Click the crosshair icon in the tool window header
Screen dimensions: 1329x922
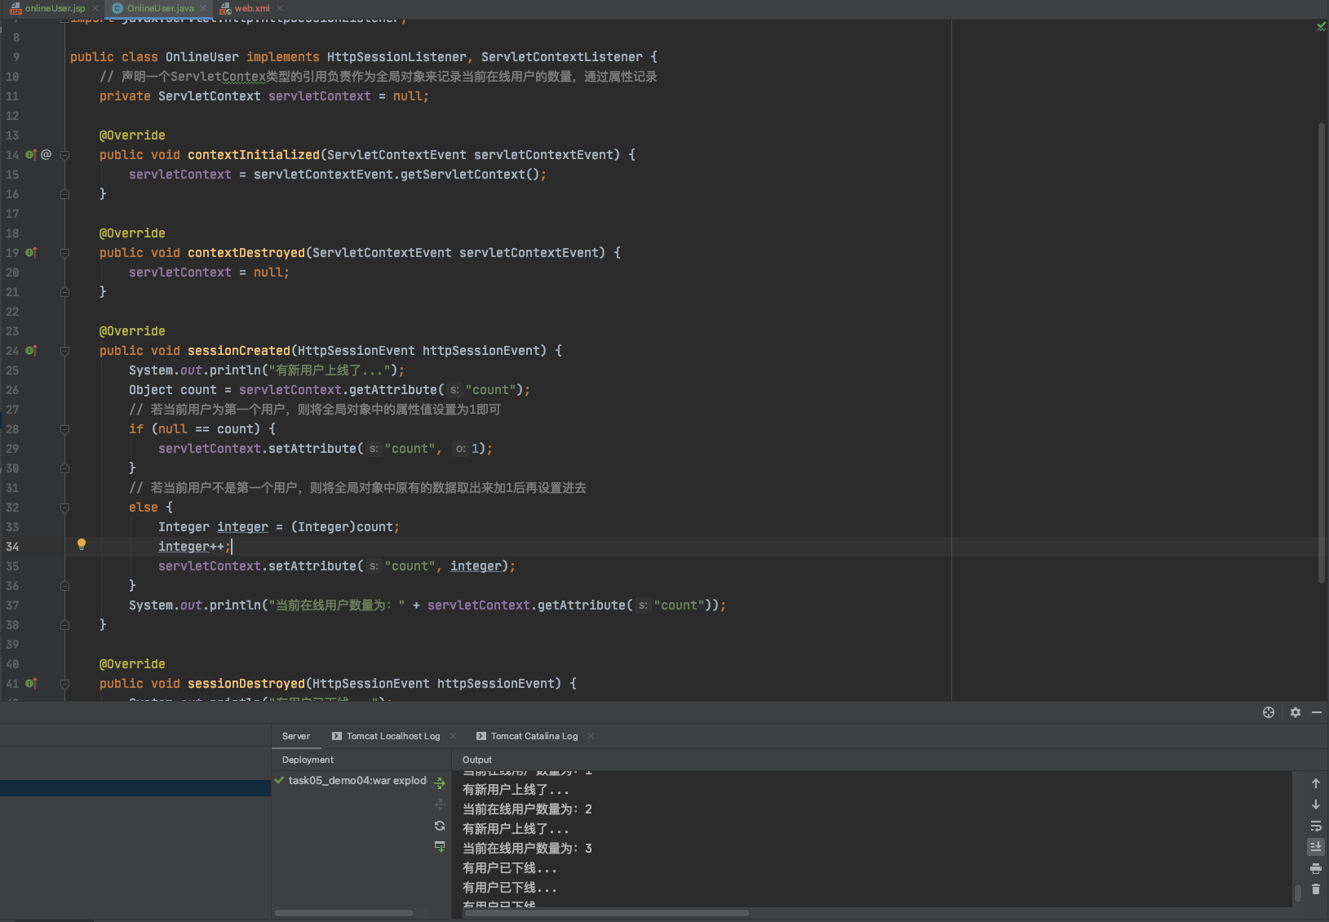click(x=1269, y=712)
